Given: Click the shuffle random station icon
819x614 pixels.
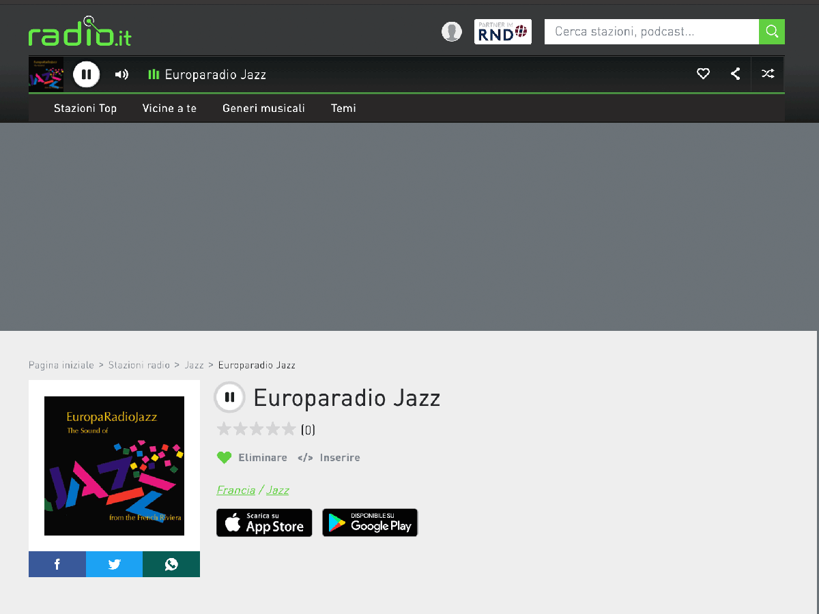Looking at the screenshot, I should [x=768, y=74].
